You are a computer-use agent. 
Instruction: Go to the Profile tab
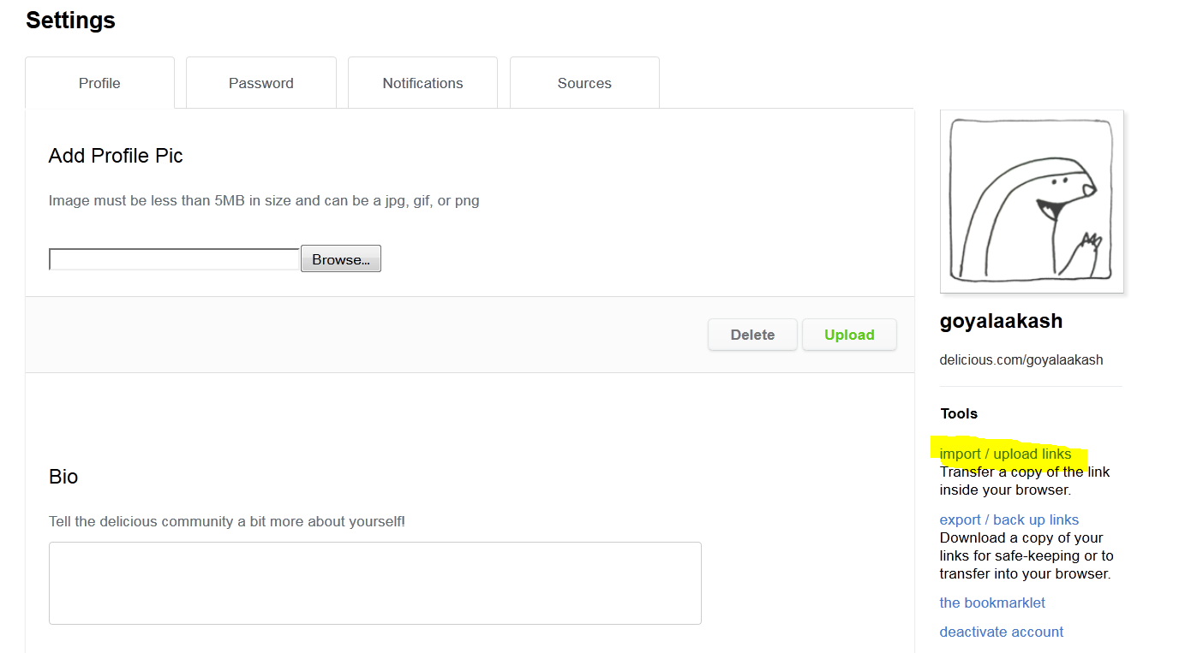pos(99,83)
